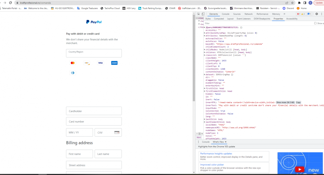Open the issues counter badge
Image resolution: width=324 pixels, height=175 pixels.
point(309,14)
